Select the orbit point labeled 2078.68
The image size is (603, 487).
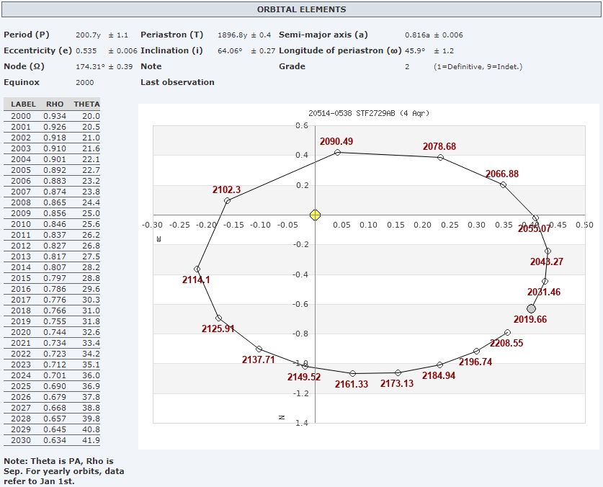(x=441, y=157)
